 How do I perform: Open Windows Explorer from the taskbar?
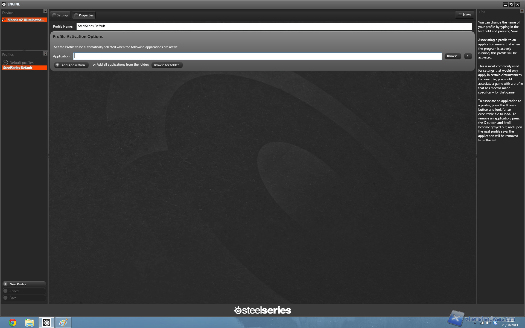pyautogui.click(x=29, y=323)
